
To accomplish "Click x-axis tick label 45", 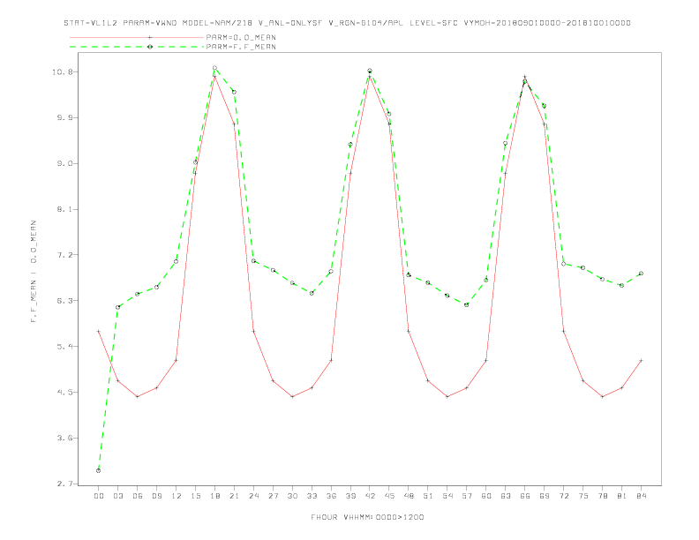I will pos(389,496).
